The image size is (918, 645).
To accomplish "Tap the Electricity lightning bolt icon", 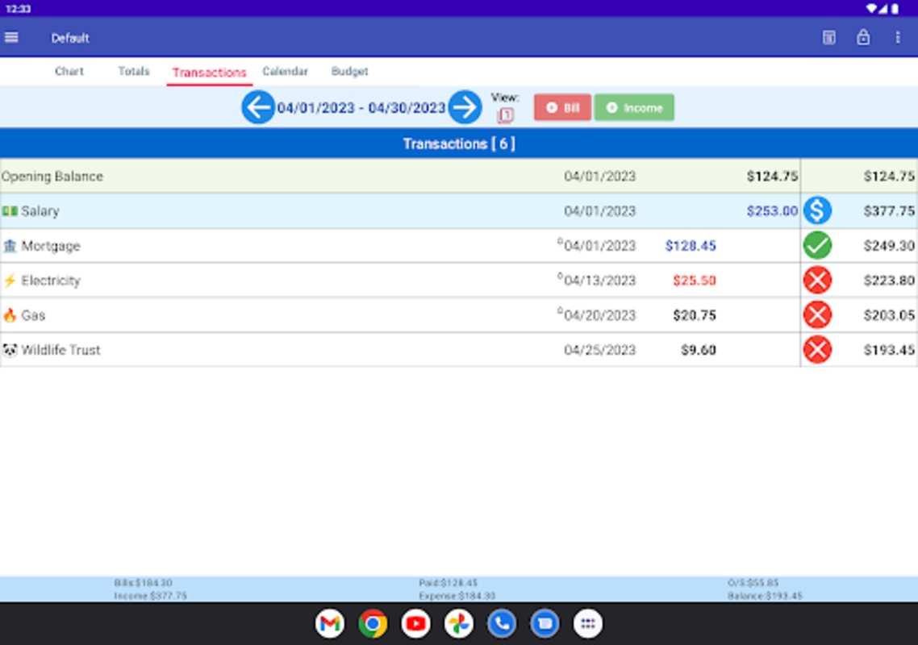I will pos(10,281).
